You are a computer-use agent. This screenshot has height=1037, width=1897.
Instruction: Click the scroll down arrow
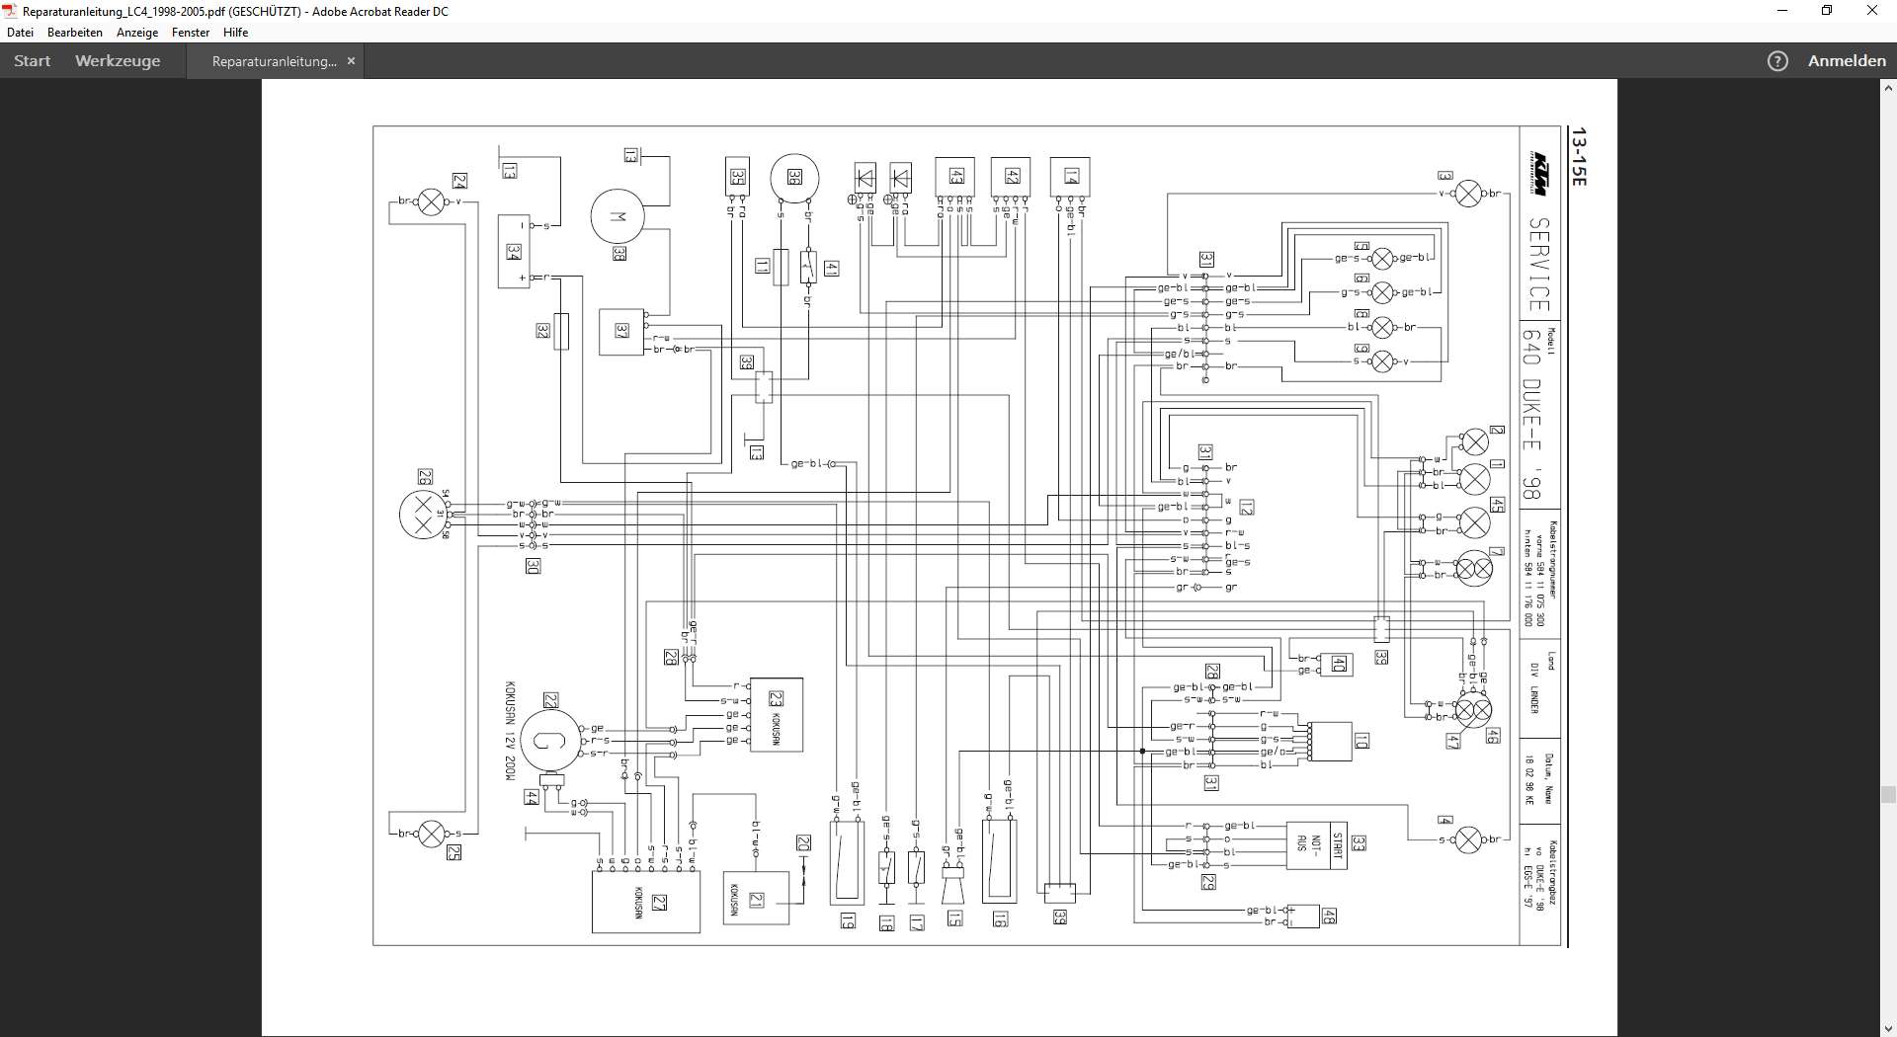click(1888, 1028)
